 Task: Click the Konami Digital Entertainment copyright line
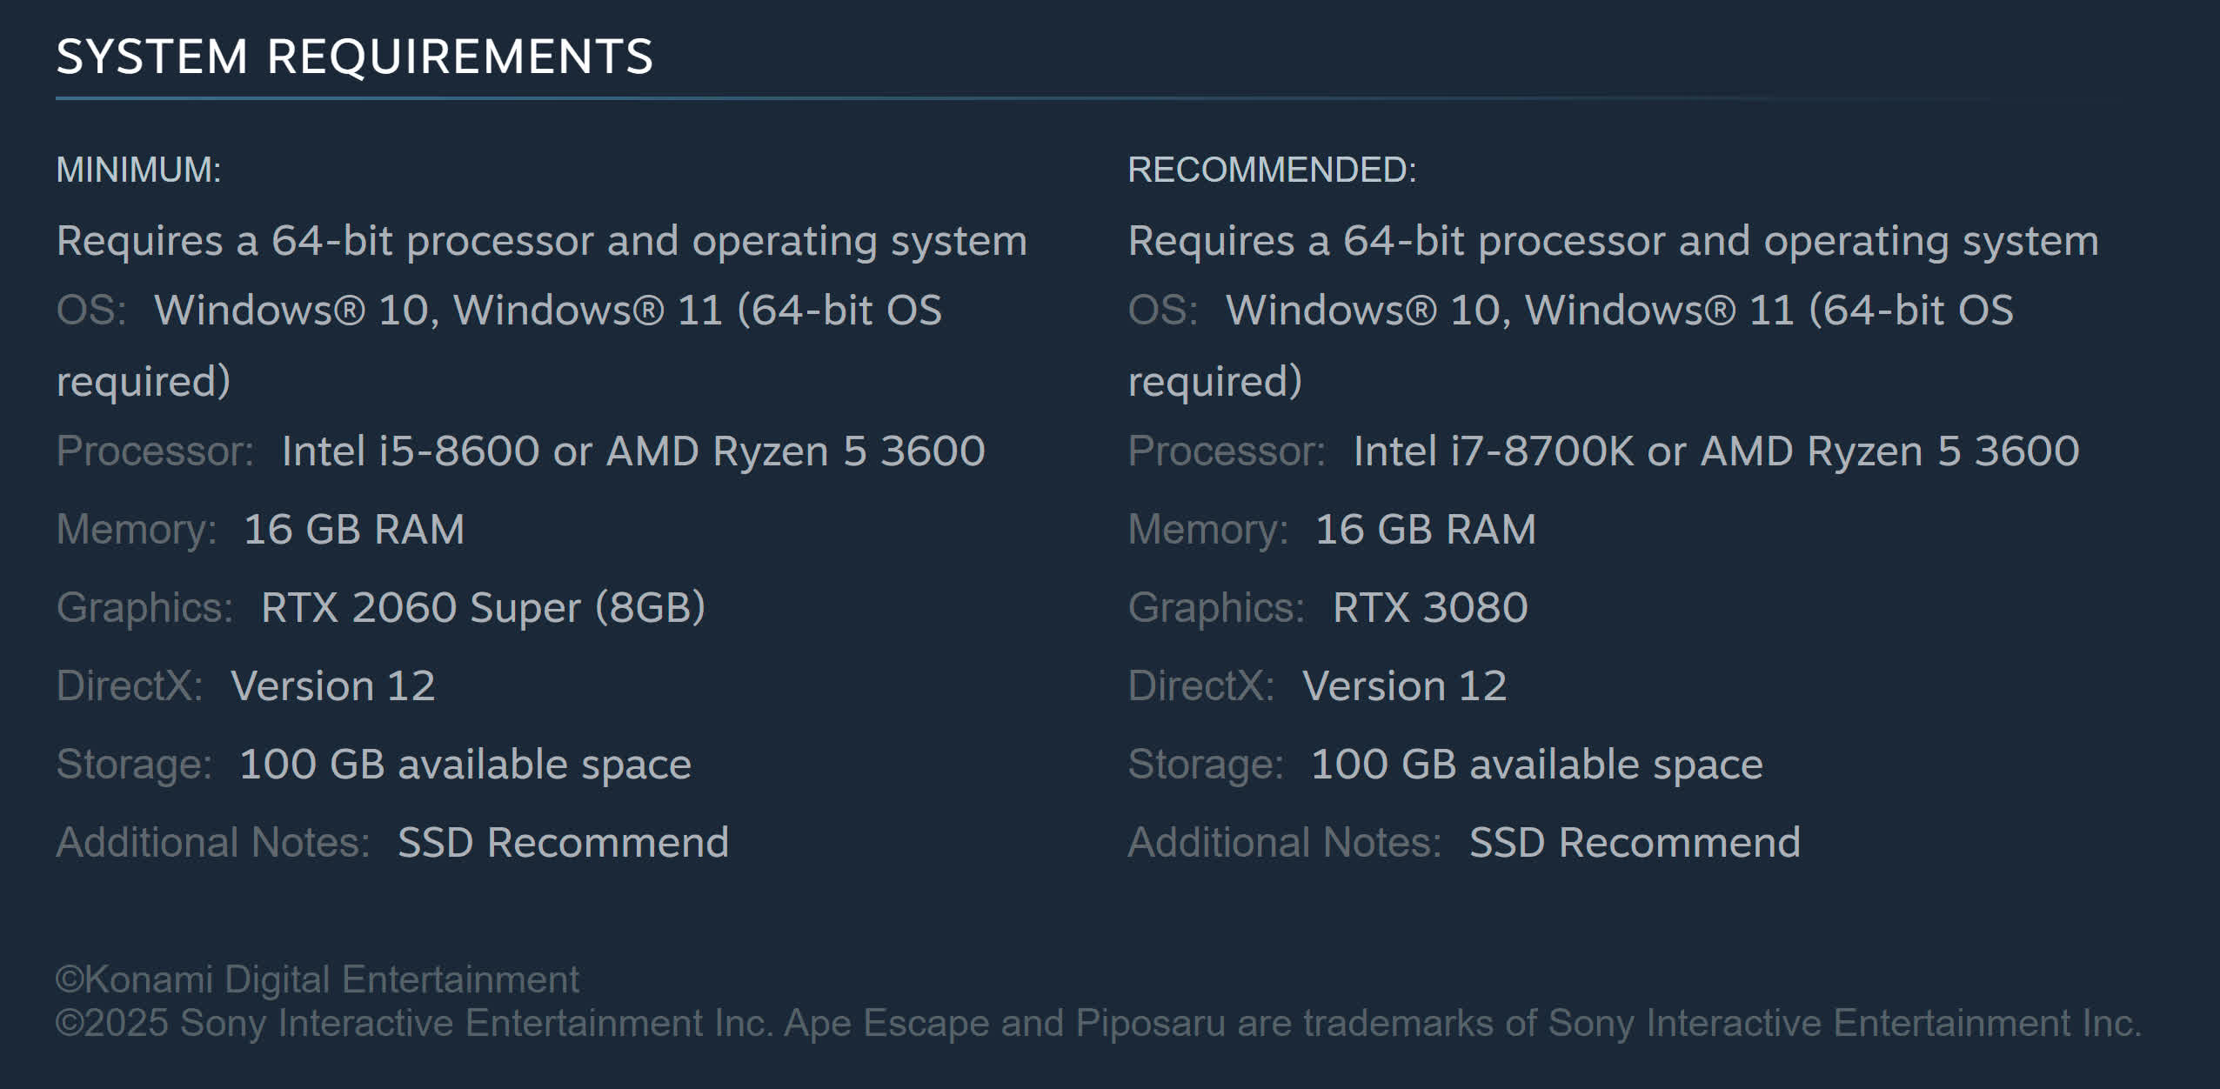(318, 979)
